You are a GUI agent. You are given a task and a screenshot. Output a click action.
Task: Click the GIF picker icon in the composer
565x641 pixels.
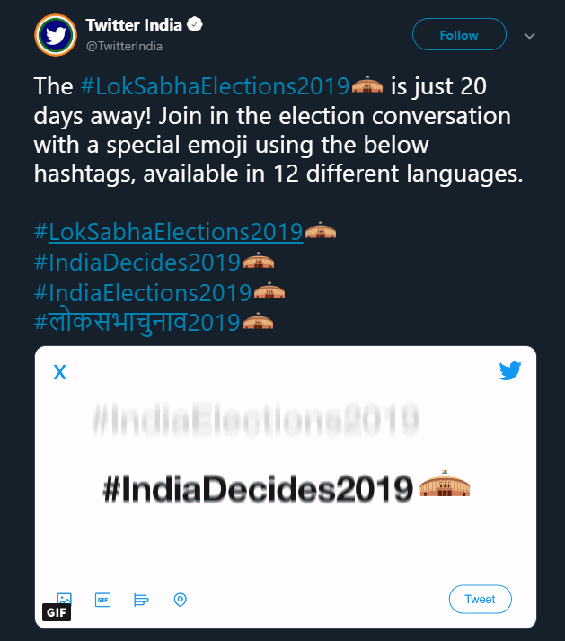pos(102,600)
